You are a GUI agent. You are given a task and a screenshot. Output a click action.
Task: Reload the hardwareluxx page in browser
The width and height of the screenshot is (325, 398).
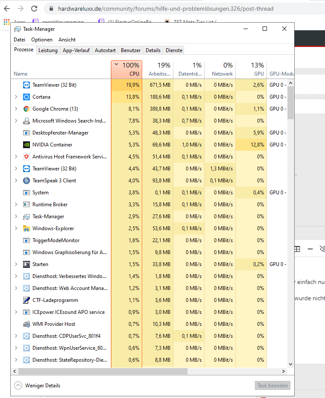[34, 9]
